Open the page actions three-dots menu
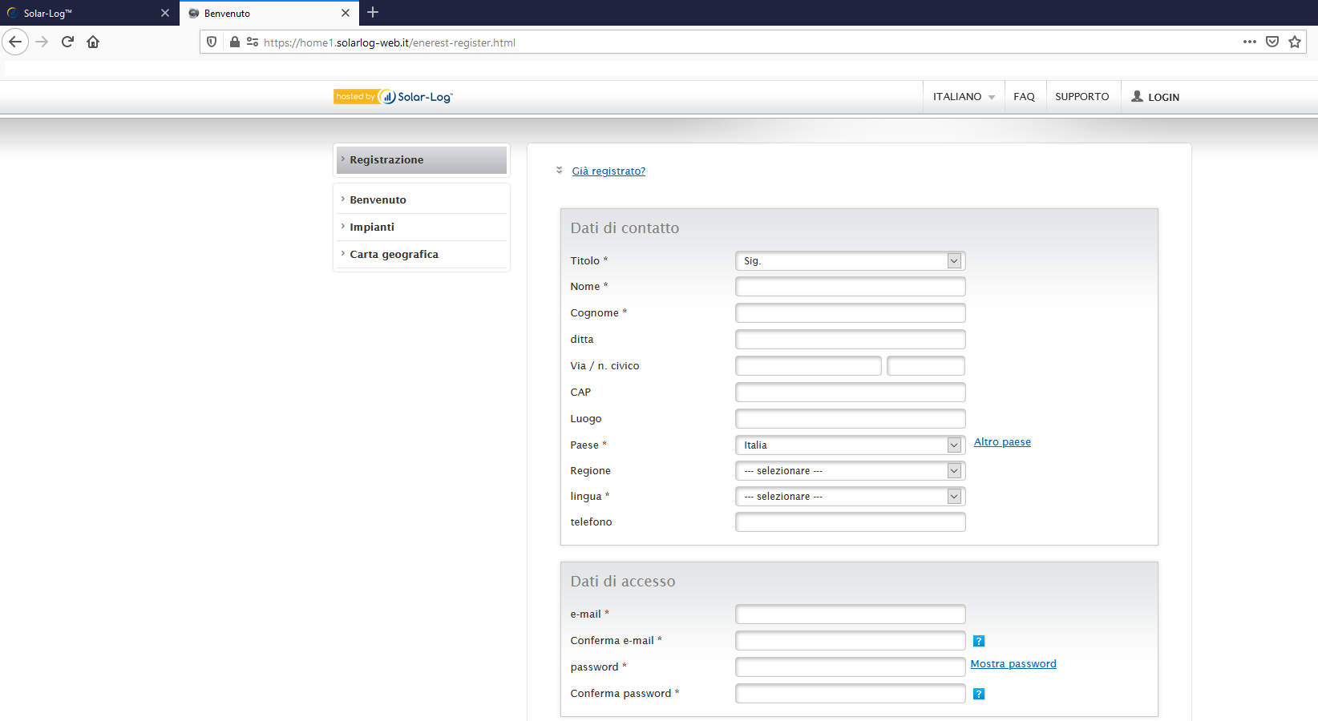Image resolution: width=1318 pixels, height=721 pixels. 1249,42
